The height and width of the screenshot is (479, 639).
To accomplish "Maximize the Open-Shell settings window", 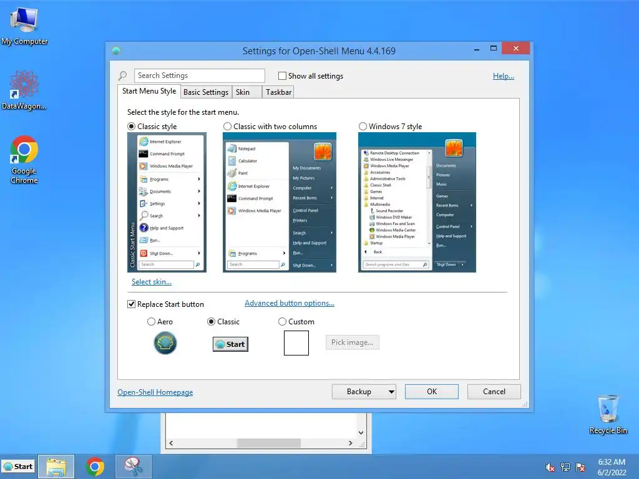I will (494, 49).
